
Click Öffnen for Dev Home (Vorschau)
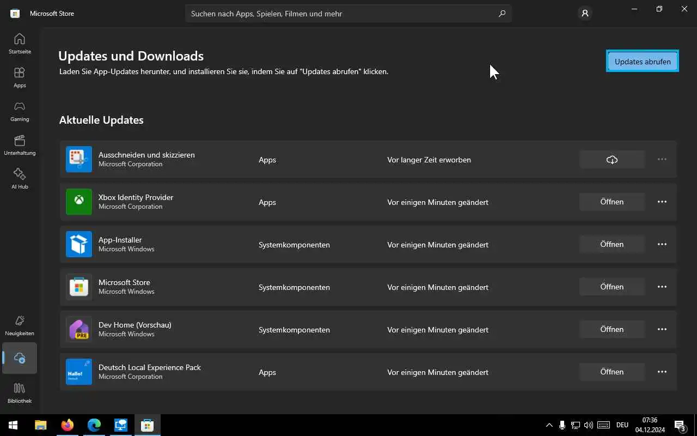pos(612,329)
